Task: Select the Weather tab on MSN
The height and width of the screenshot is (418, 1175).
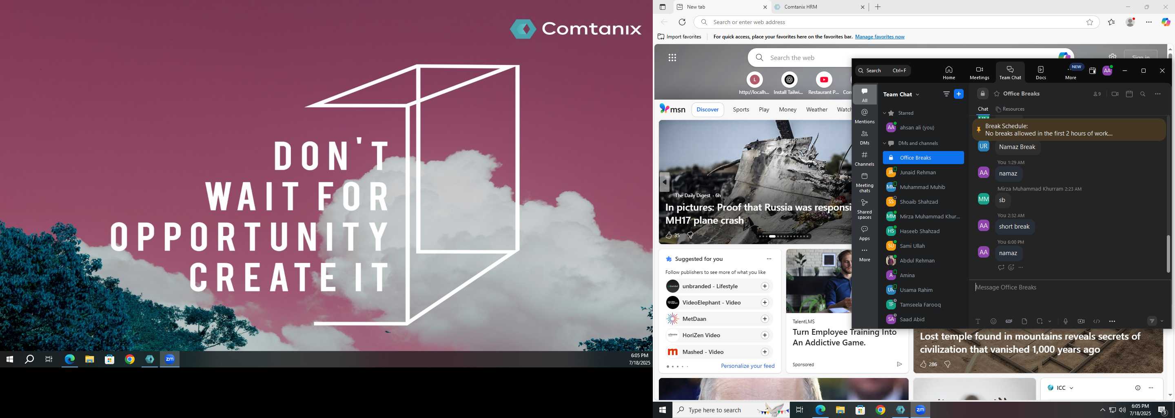Action: click(816, 109)
